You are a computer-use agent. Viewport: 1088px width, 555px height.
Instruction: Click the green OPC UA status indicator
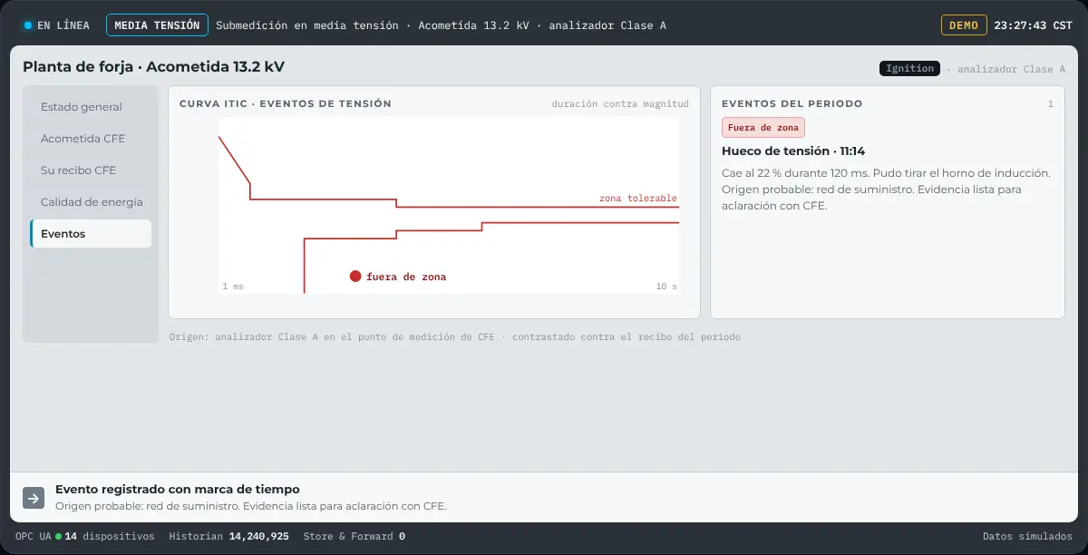click(x=59, y=536)
